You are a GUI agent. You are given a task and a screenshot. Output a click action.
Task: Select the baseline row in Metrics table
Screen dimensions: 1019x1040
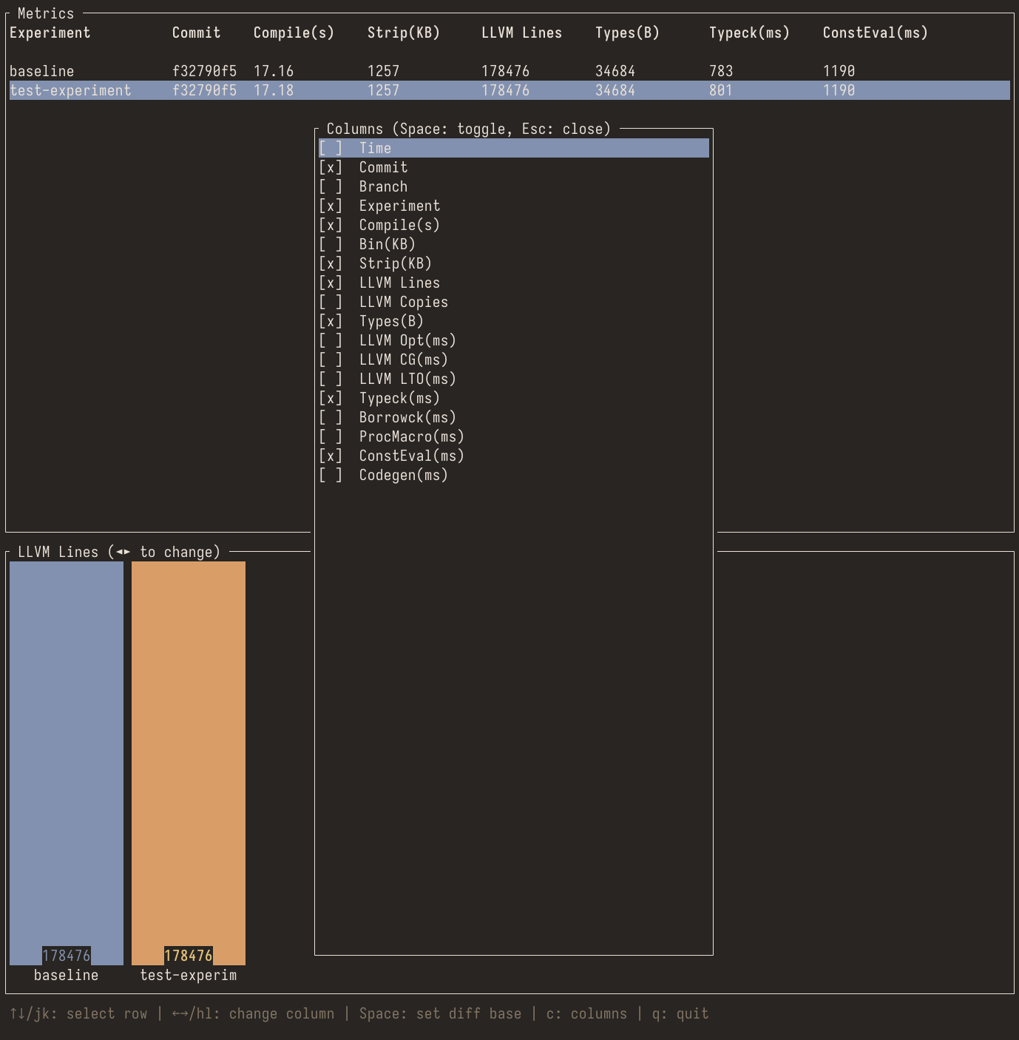(x=42, y=71)
